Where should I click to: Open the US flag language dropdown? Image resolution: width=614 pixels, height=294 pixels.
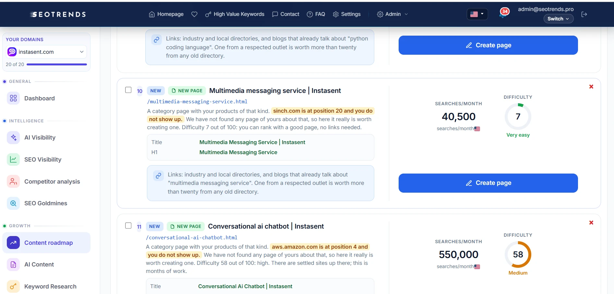[x=477, y=14]
